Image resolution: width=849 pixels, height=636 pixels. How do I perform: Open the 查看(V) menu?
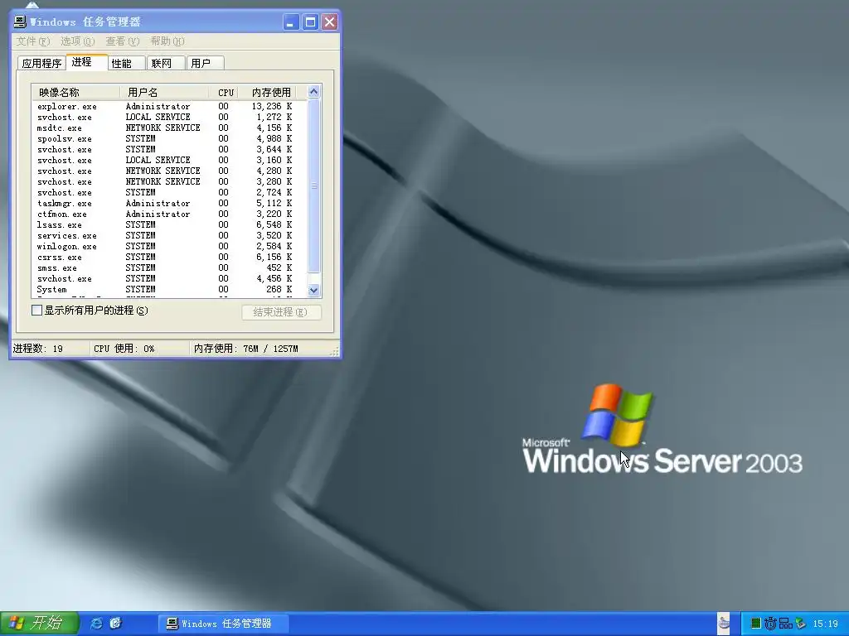pyautogui.click(x=123, y=41)
